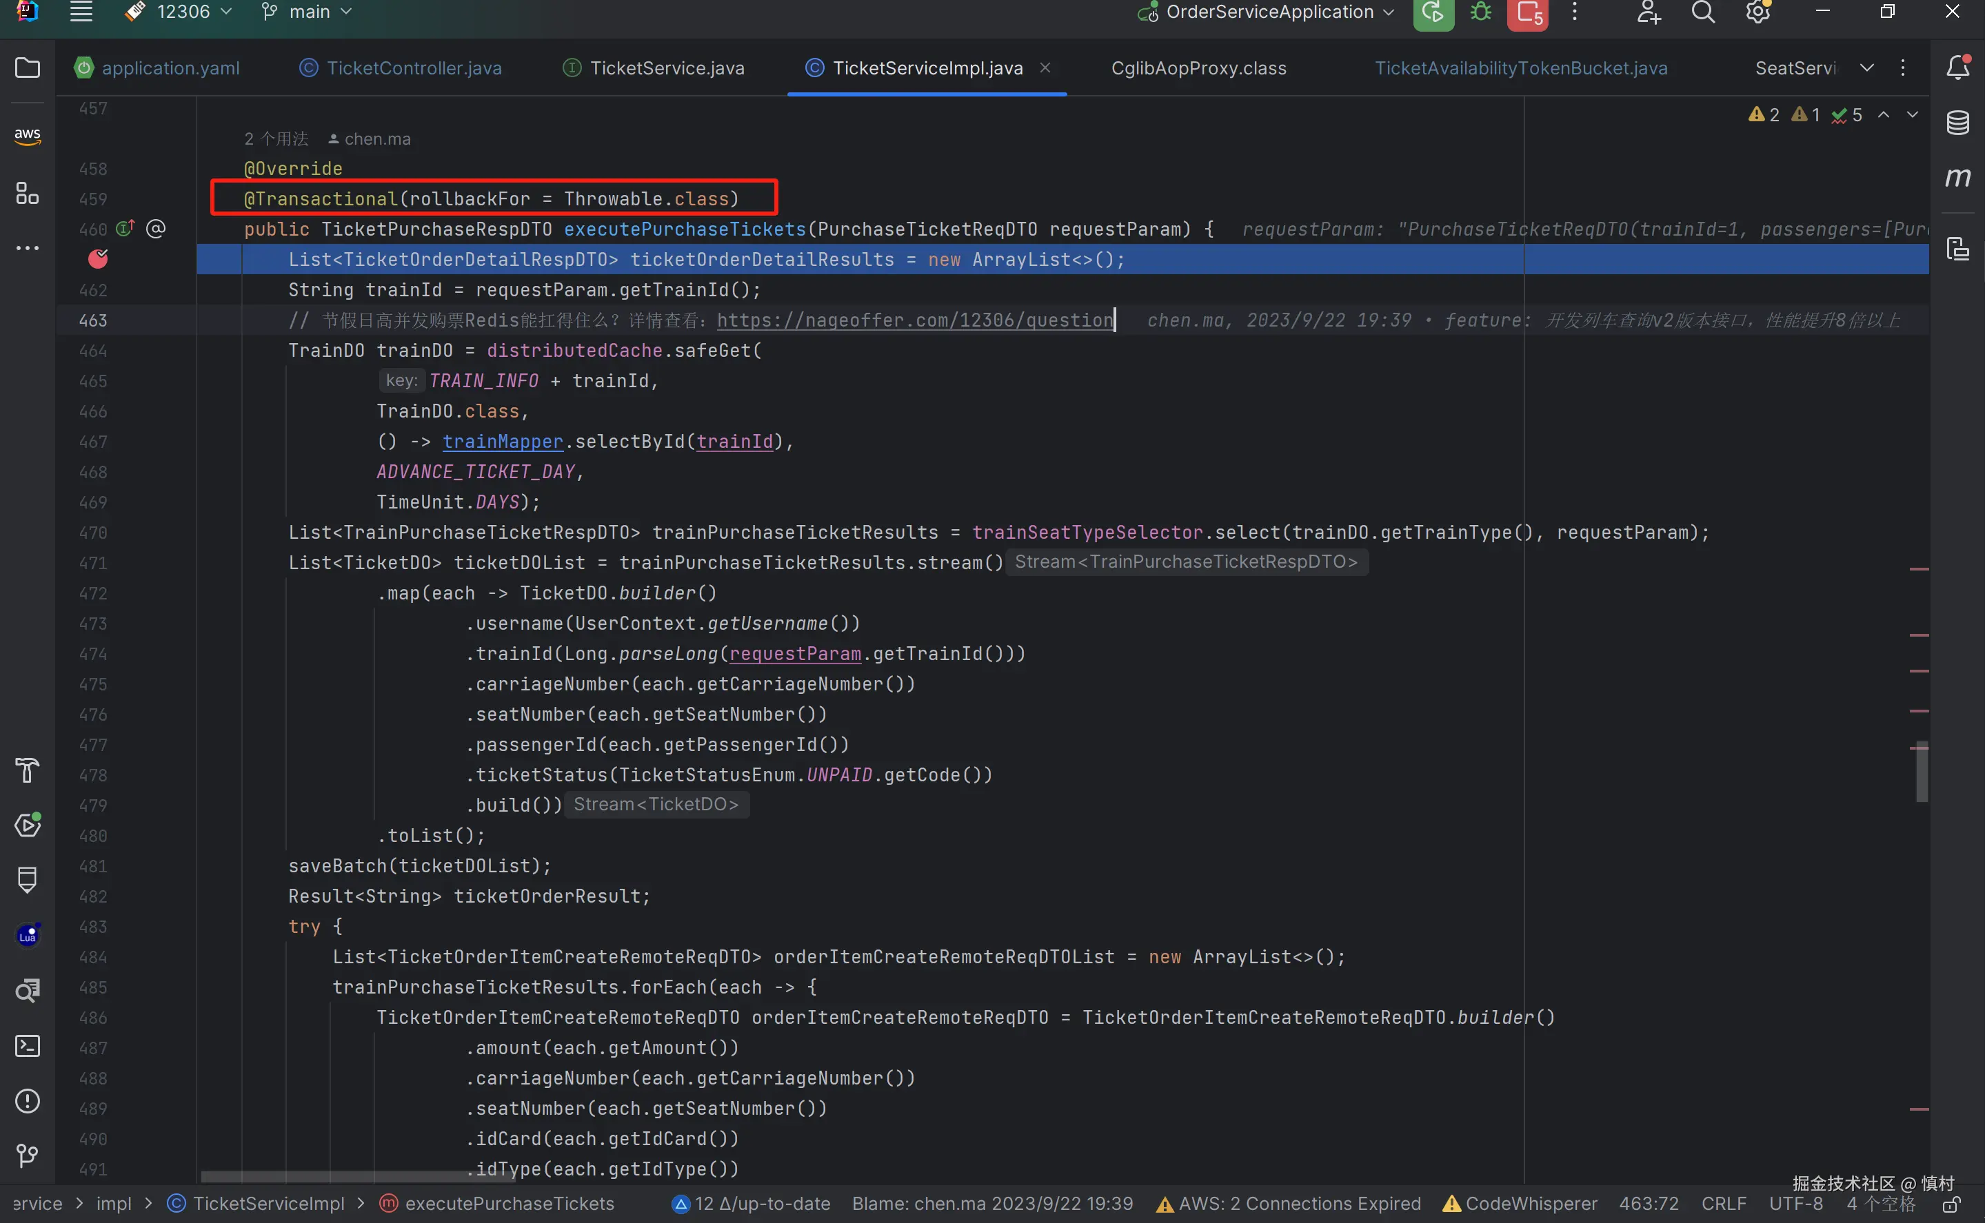
Task: Open notifications bell panel
Action: tap(1957, 68)
